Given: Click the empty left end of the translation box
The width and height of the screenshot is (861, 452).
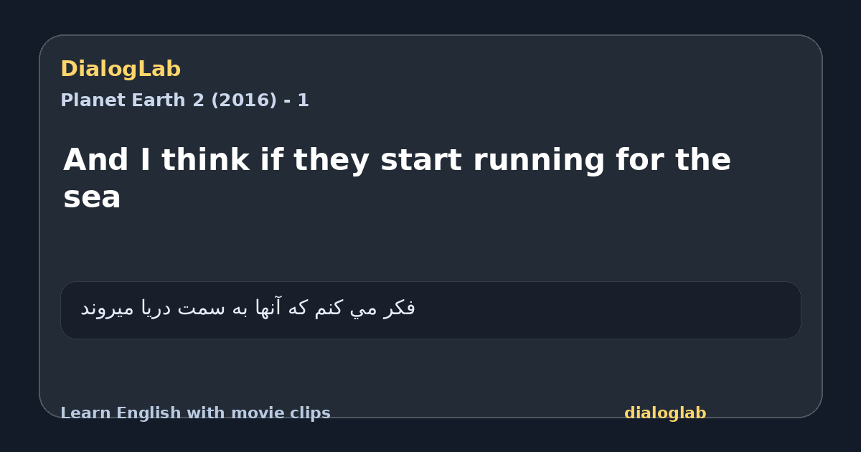Looking at the screenshot, I should pyautogui.click(x=70, y=310).
